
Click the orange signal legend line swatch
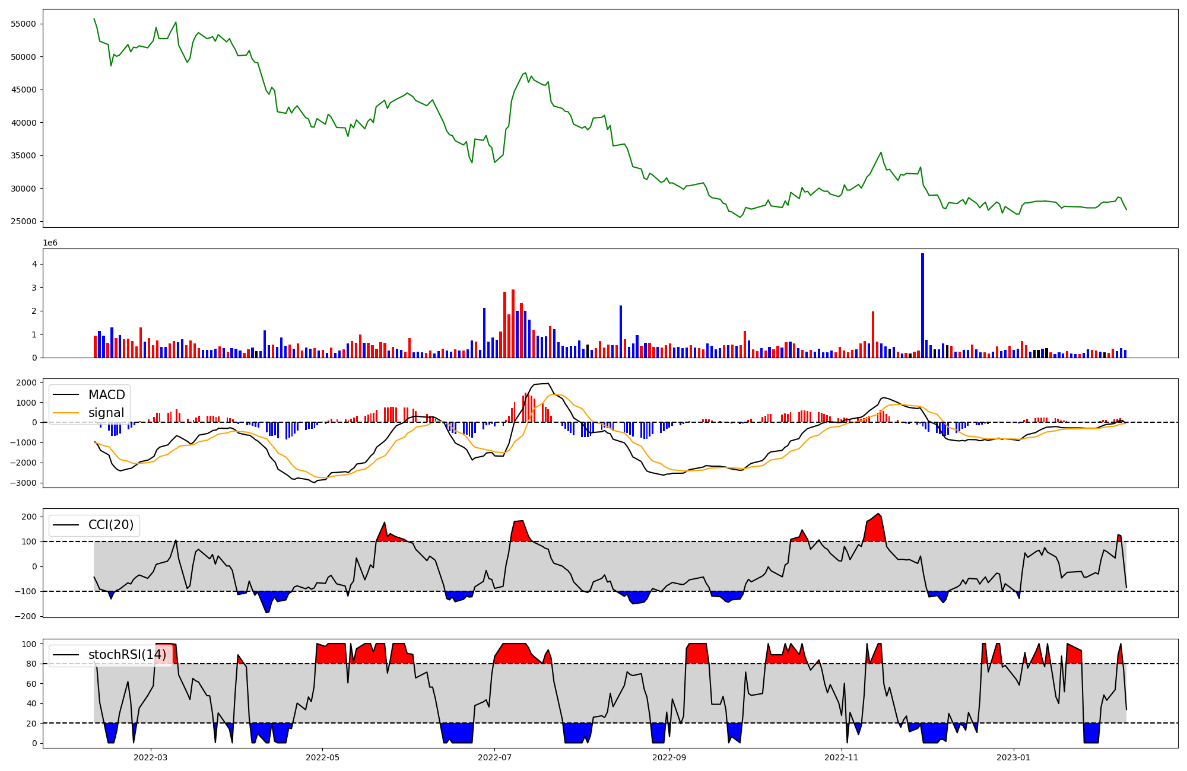[66, 413]
